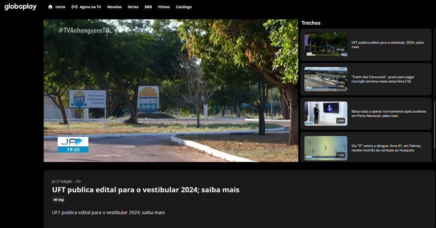Click the main video player
Screen dimensions: 436x228
pos(171,90)
